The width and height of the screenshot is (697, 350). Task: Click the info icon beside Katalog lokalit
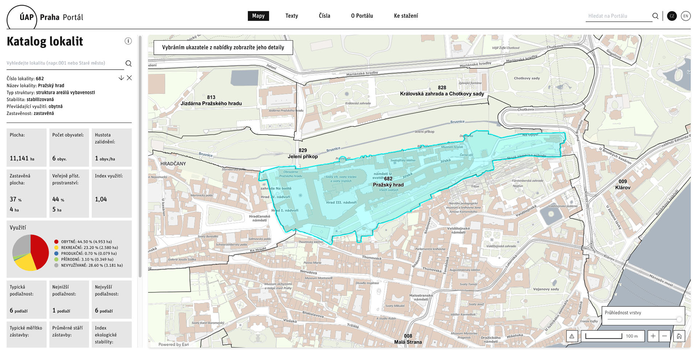[x=128, y=41]
